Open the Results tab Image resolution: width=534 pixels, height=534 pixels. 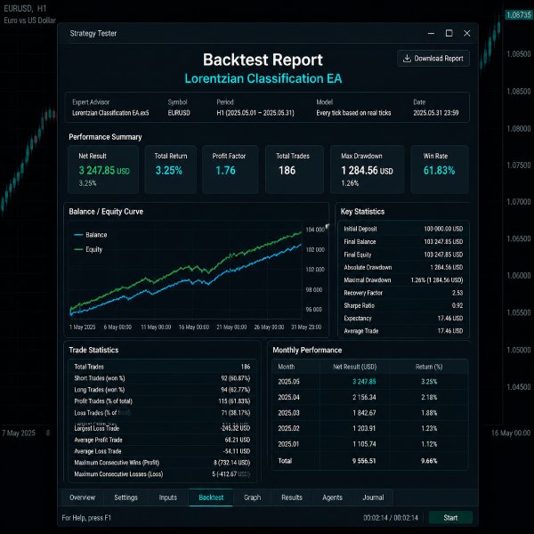[x=292, y=498]
